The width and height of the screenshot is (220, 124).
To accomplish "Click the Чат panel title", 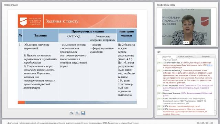I will tap(158, 52).
